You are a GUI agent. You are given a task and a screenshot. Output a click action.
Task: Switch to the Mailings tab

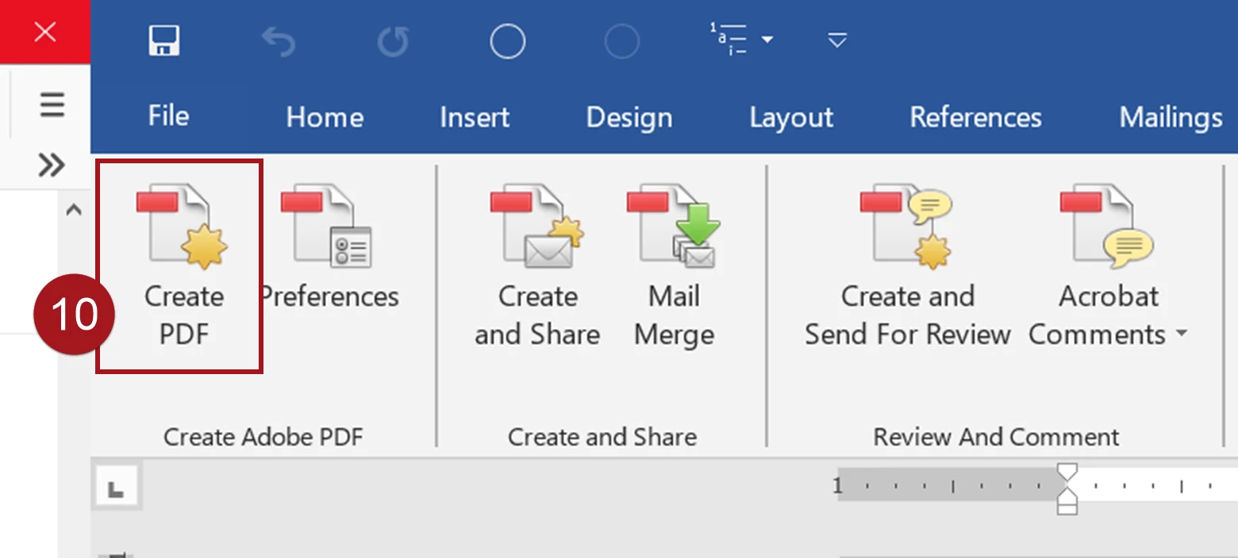(1171, 117)
